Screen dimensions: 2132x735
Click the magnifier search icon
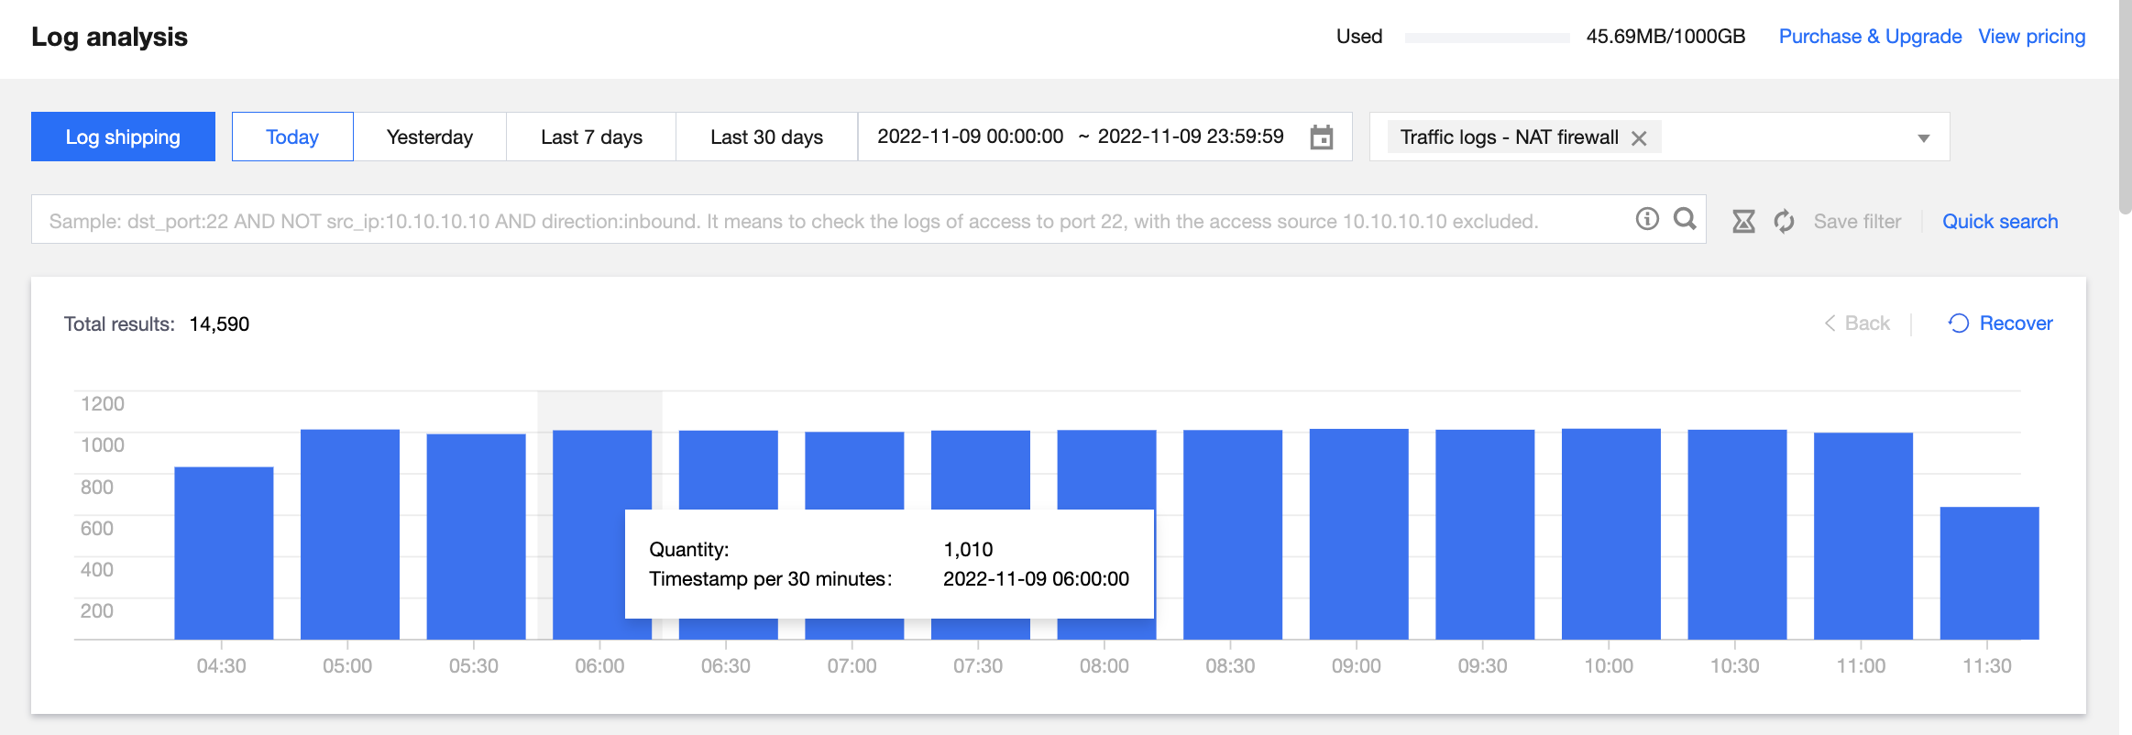1685,219
